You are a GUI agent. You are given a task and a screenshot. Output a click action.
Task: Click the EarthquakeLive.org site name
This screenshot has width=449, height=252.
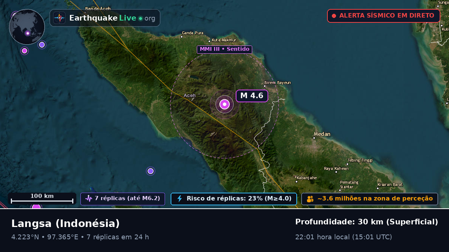click(x=112, y=18)
